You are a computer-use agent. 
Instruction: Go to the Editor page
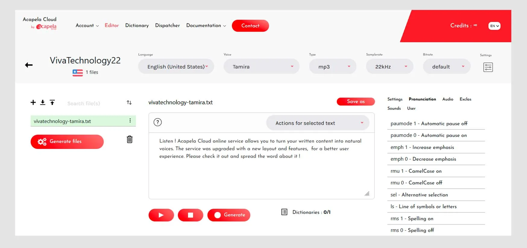[112, 26]
